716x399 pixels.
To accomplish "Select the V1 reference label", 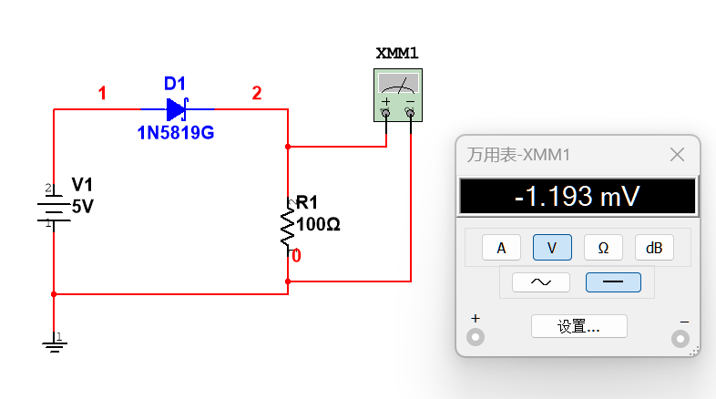I will tap(82, 184).
